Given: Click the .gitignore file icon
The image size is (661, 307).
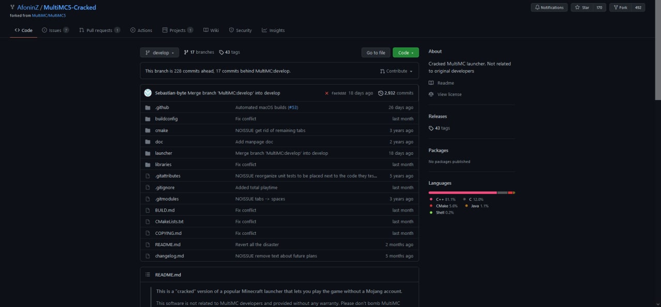Looking at the screenshot, I should (x=148, y=187).
